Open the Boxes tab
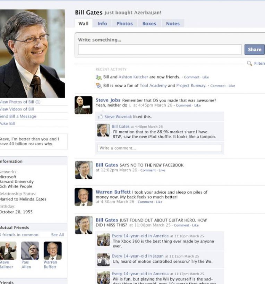Screen dimensions: 265x284 pos(149,24)
